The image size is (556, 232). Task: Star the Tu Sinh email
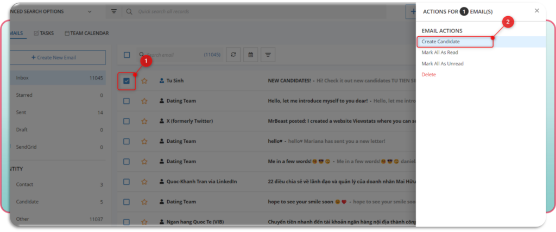tap(144, 81)
